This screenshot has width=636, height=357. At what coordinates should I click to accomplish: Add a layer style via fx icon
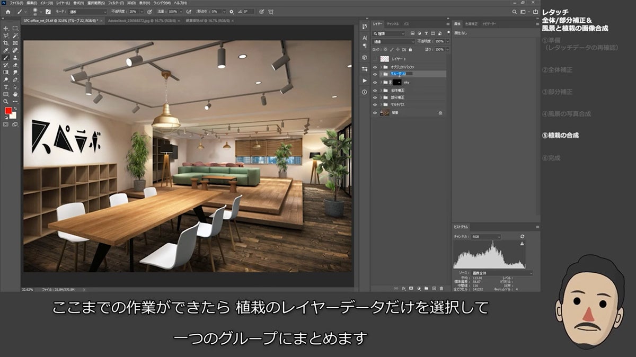[x=403, y=288]
